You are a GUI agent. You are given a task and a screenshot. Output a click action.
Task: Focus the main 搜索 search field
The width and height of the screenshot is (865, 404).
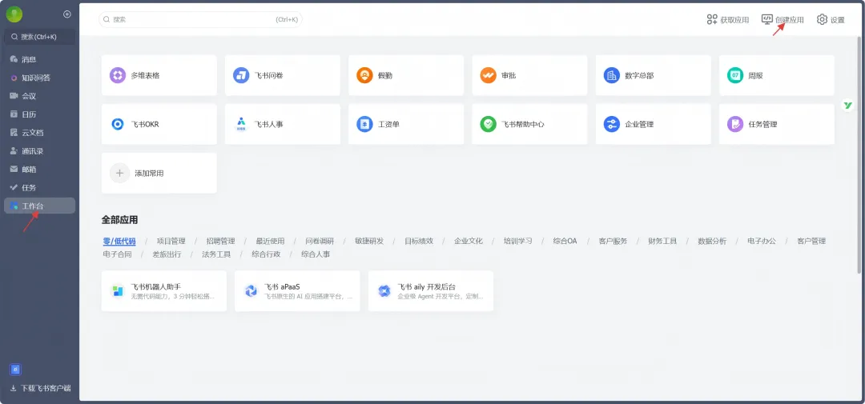(200, 19)
